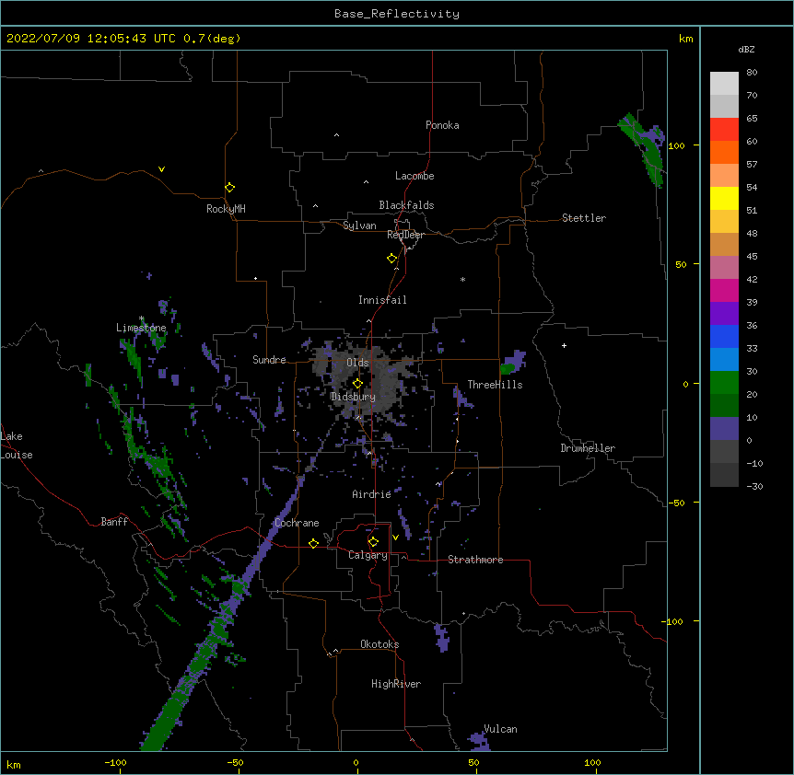794x775 pixels.
Task: Select the Didsbury label
Action: pos(353,397)
